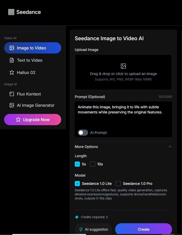This screenshot has width=182, height=235.
Task: Click the AI suggestion button
Action: click(93, 229)
